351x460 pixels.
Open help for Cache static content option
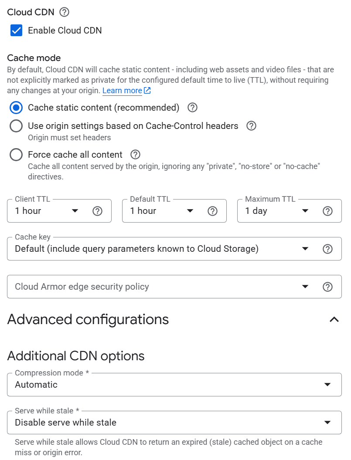pyautogui.click(x=192, y=108)
